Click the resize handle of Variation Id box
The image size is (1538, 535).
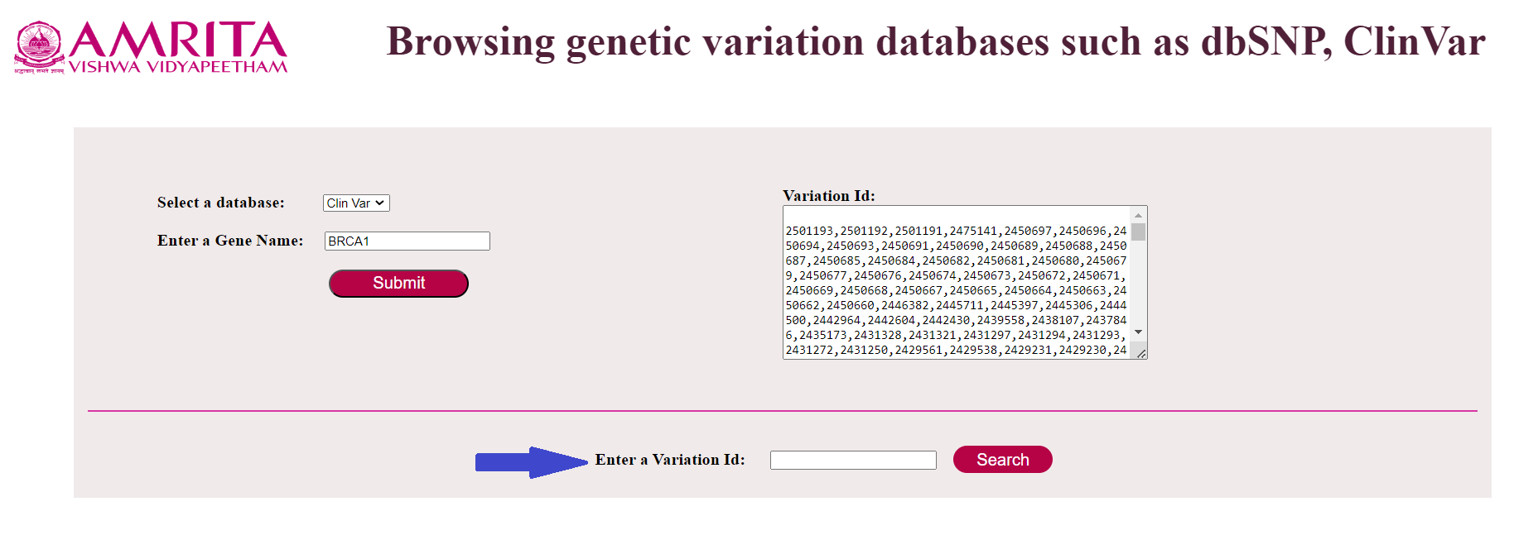pyautogui.click(x=1140, y=353)
